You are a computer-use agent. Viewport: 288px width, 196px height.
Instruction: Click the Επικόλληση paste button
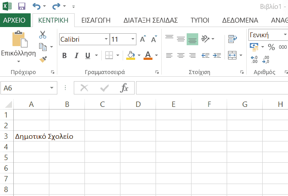[18, 44]
